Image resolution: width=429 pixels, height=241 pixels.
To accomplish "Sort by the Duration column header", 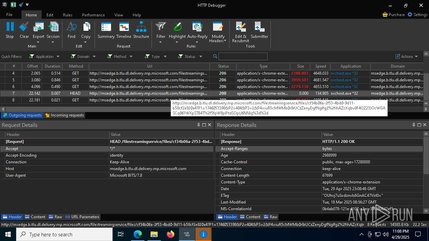I will point(52,66).
